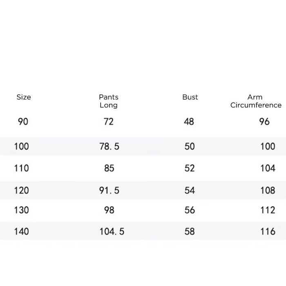This screenshot has width=286, height=286.
Task: Select the bust value 52
Action: 190,168
